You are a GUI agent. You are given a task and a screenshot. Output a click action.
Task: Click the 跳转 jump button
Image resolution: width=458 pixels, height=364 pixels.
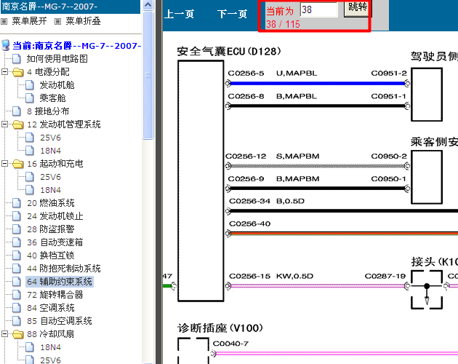click(357, 9)
